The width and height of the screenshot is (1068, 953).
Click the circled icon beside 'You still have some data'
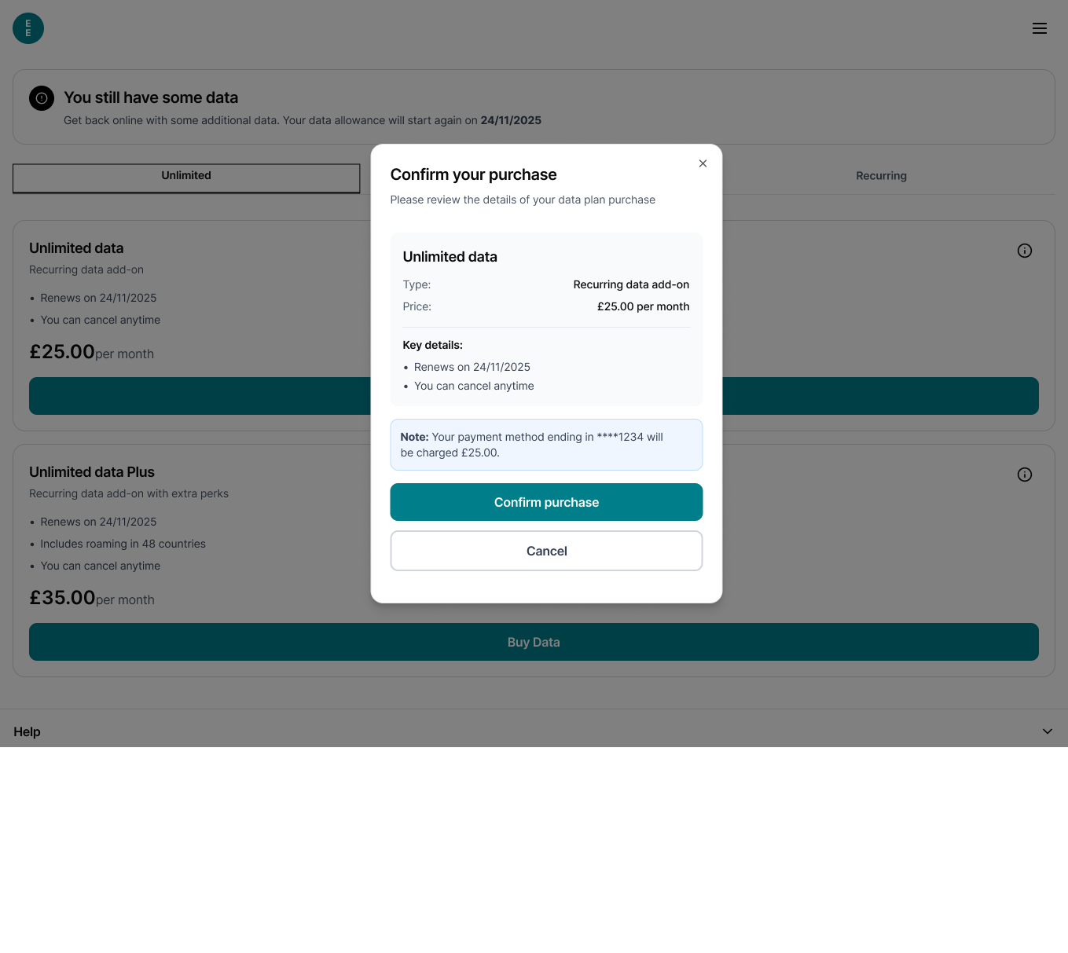tap(41, 97)
